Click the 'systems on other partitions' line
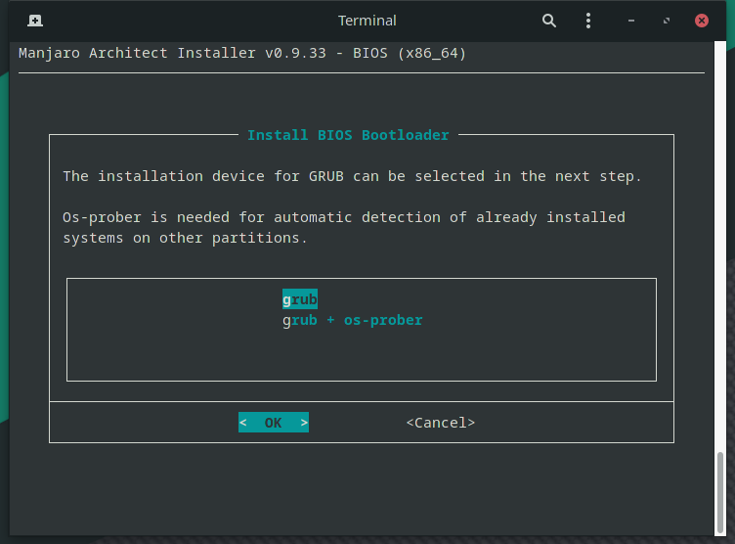 tap(185, 238)
